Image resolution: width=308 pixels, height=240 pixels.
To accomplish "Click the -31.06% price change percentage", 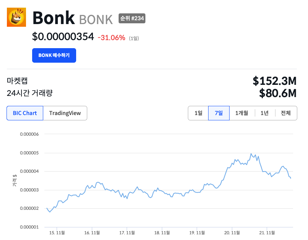I will coord(111,37).
